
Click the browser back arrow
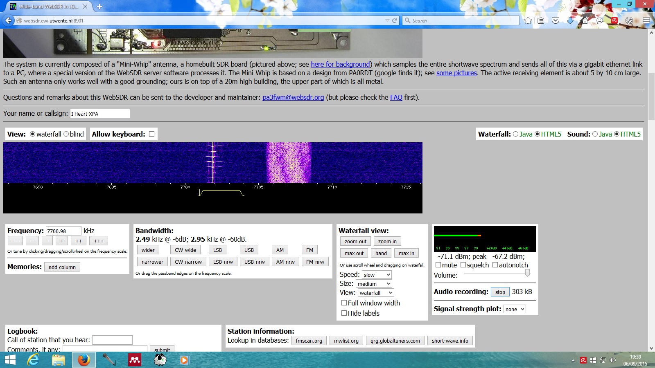pyautogui.click(x=9, y=20)
